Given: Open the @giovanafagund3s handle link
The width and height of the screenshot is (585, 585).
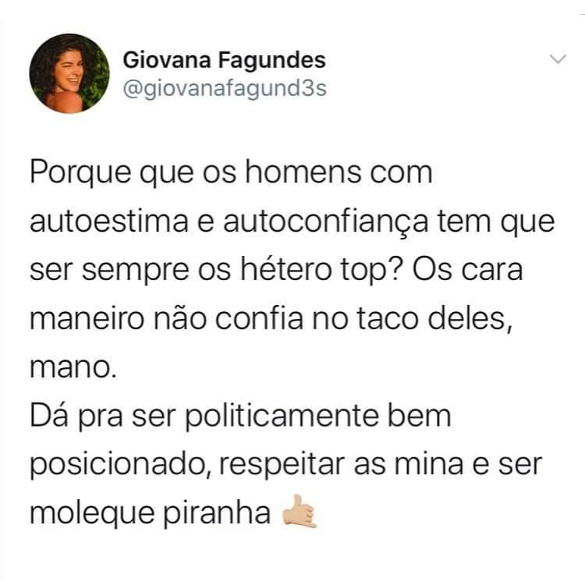Looking at the screenshot, I should point(225,89).
